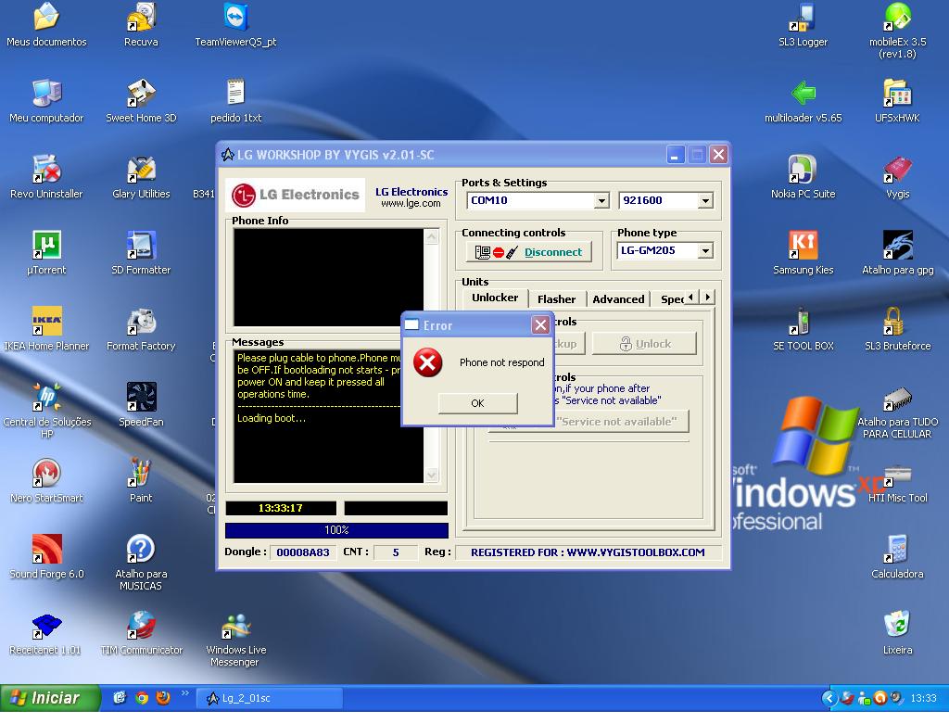The width and height of the screenshot is (949, 723).
Task: Switch to the Unlocker tab
Action: tap(495, 298)
